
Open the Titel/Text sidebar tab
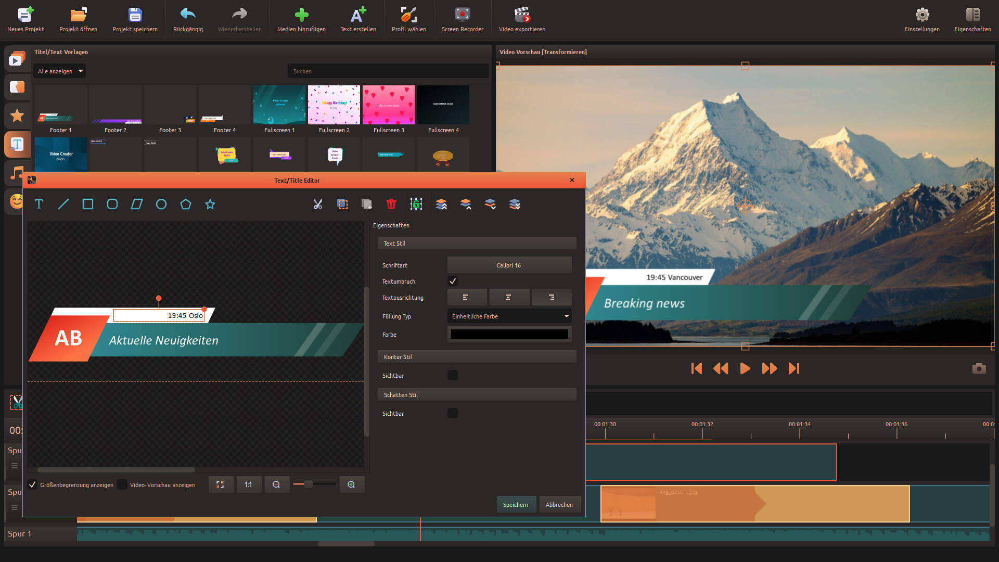(x=17, y=144)
